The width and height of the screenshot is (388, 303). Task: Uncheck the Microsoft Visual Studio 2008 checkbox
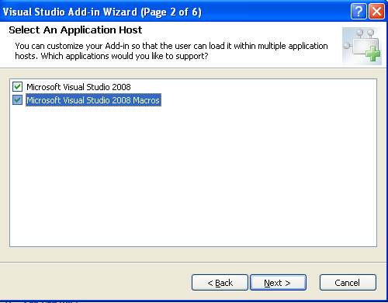(x=17, y=87)
